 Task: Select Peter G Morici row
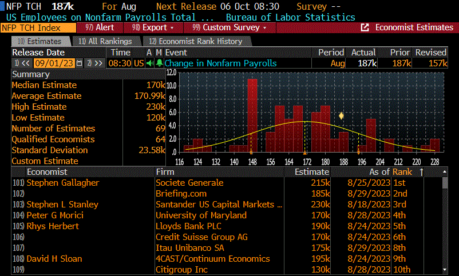pyautogui.click(x=227, y=215)
